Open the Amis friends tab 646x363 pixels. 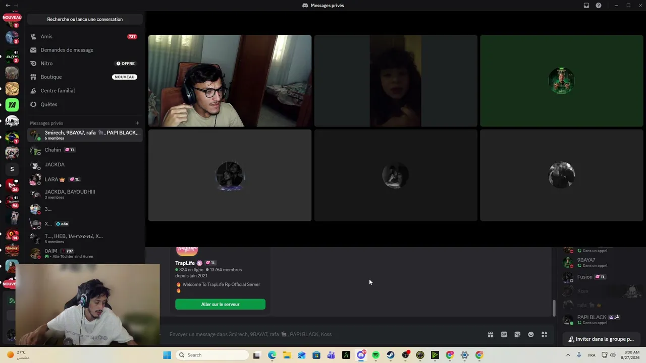click(84, 36)
